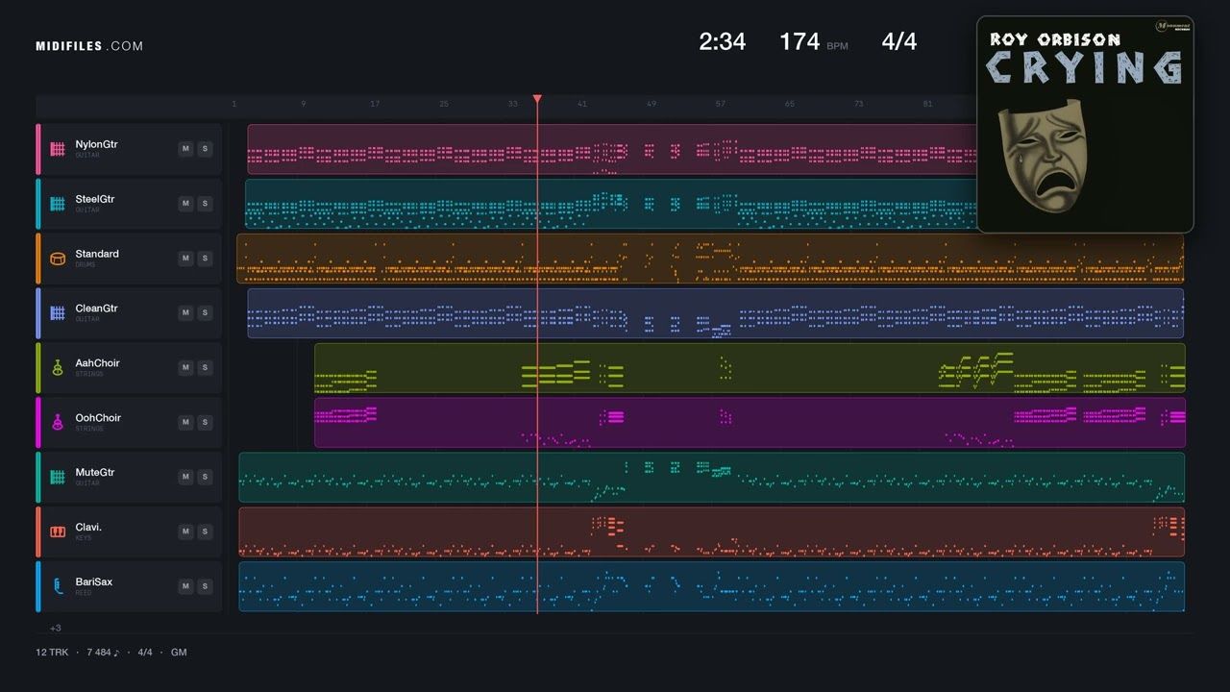The width and height of the screenshot is (1230, 692).
Task: Select the OohChoir track name
Action: click(98, 418)
